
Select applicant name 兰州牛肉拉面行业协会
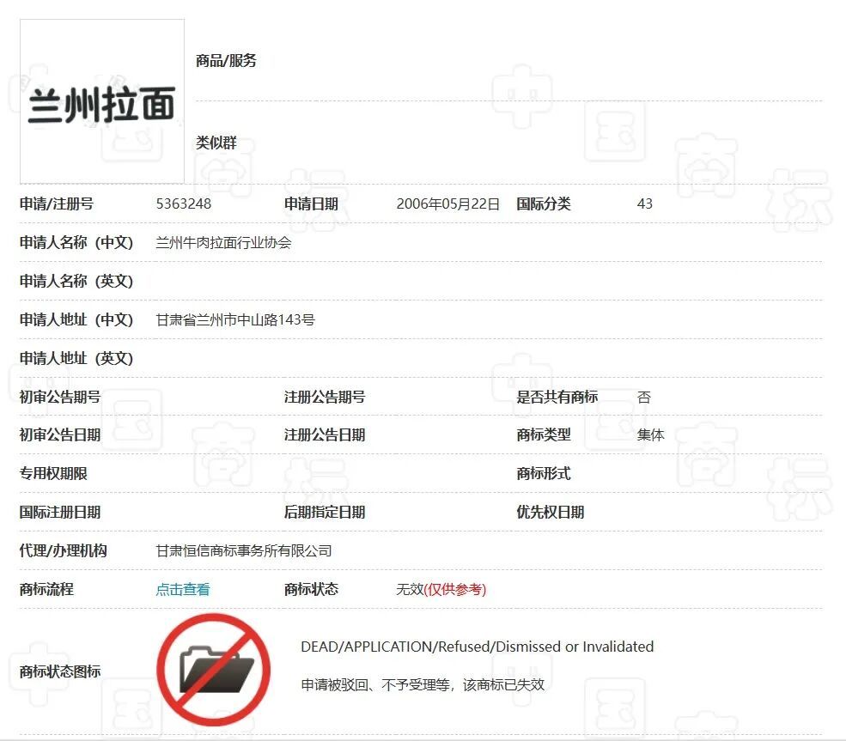click(x=223, y=243)
